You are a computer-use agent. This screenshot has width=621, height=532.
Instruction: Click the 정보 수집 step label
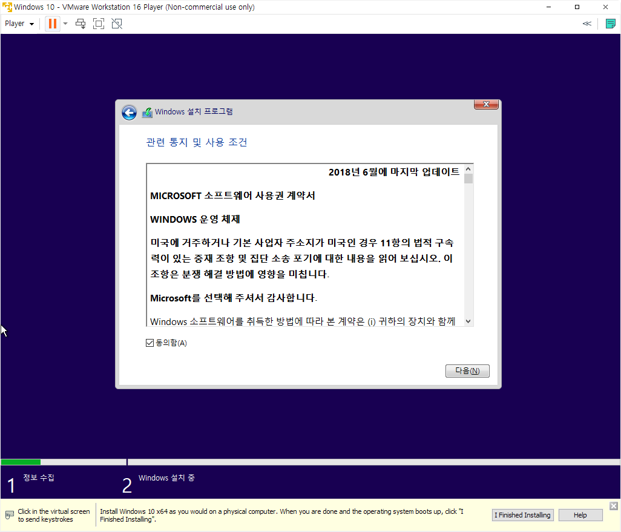[38, 478]
